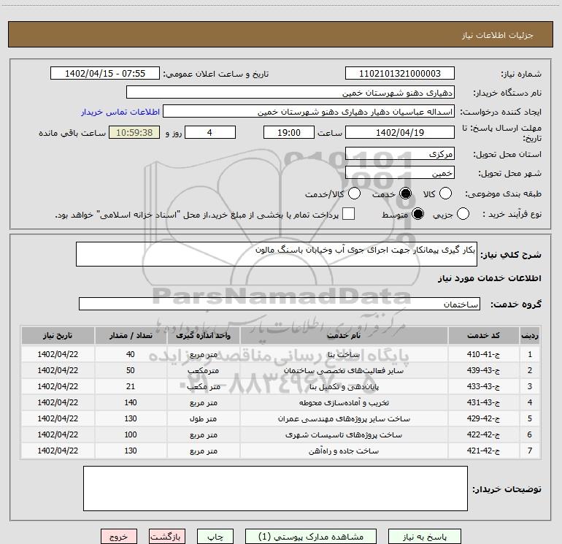
Task: Click date 1402/04/22 in row 7
Action: [x=58, y=451]
